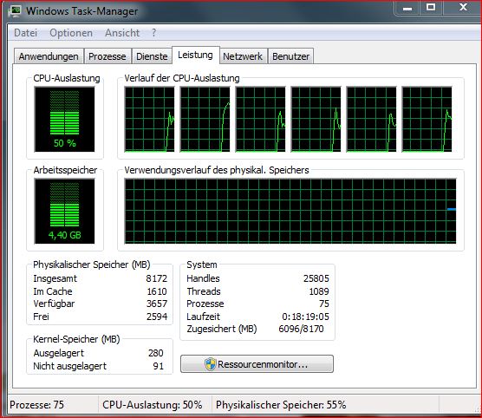Open the Optionen menu
Viewport: 482px width, 418px height.
pyautogui.click(x=71, y=33)
